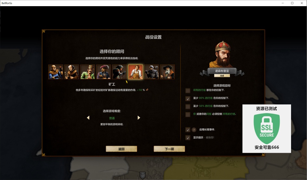Enable the 50% provinces goal checkbox
The image size is (307, 180).
pos(188,106)
